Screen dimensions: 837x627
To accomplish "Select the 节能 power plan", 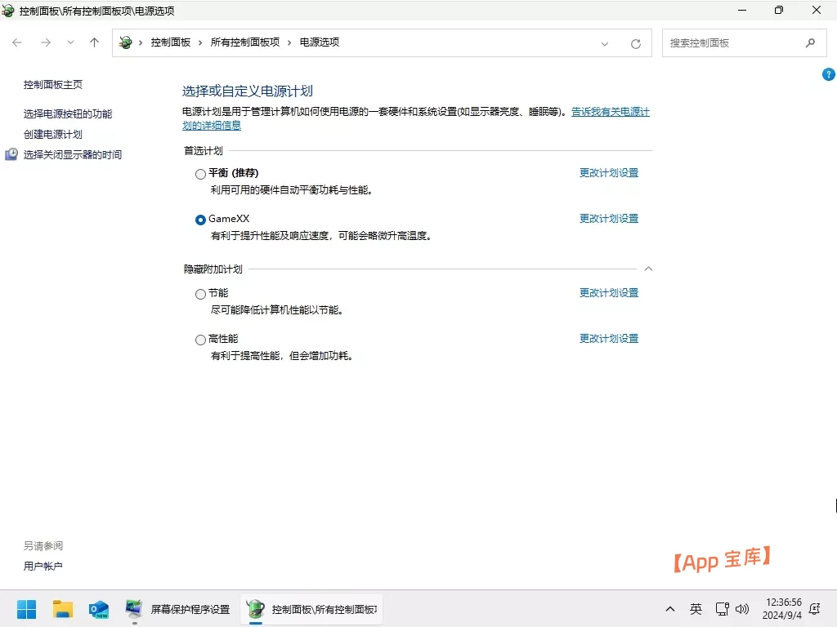I will tap(200, 294).
